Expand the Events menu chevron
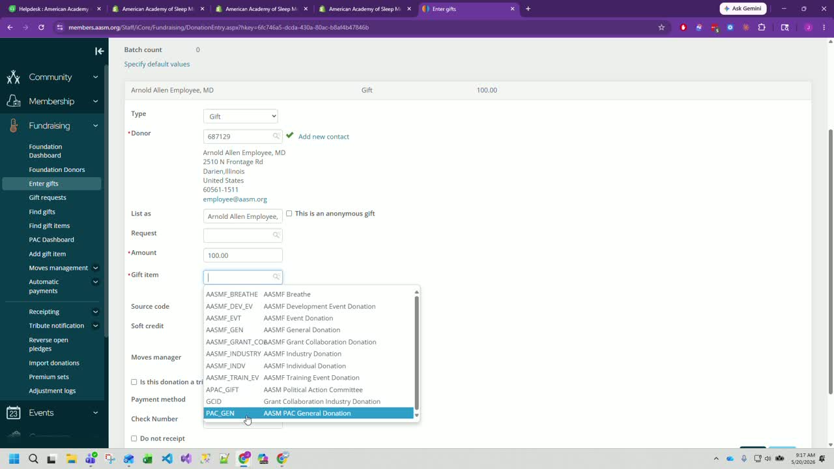This screenshot has height=469, width=834. pyautogui.click(x=95, y=412)
